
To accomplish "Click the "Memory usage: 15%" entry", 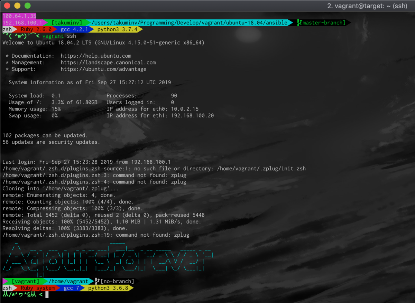I will (35, 109).
